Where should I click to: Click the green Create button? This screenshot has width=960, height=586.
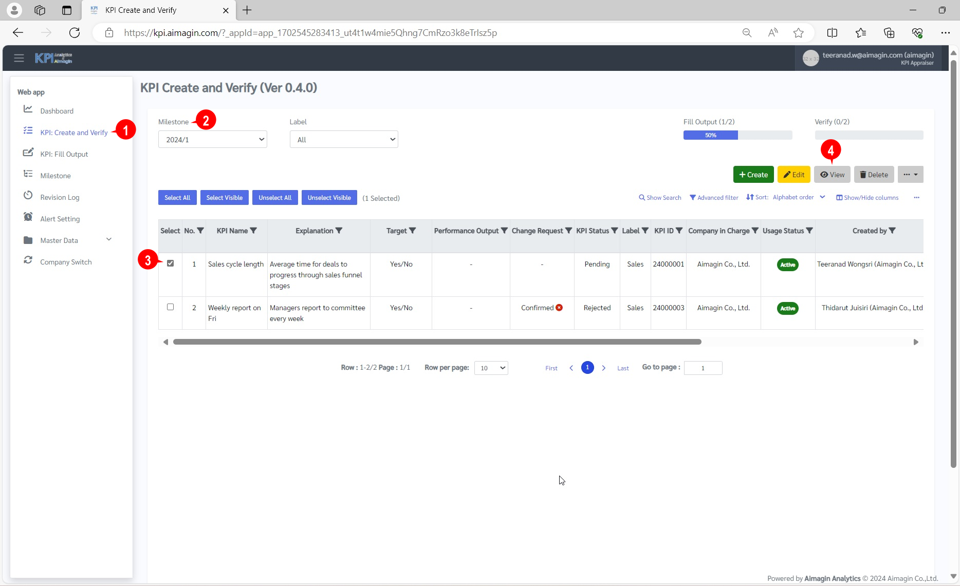pos(753,175)
